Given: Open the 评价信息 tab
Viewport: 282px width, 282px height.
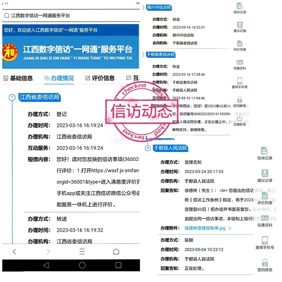Looking at the screenshot, I should (100, 78).
